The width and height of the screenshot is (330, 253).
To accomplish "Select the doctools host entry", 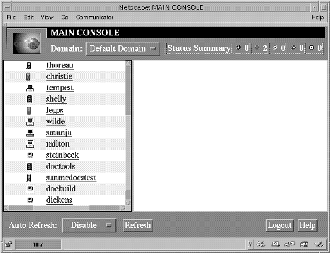I will point(60,166).
